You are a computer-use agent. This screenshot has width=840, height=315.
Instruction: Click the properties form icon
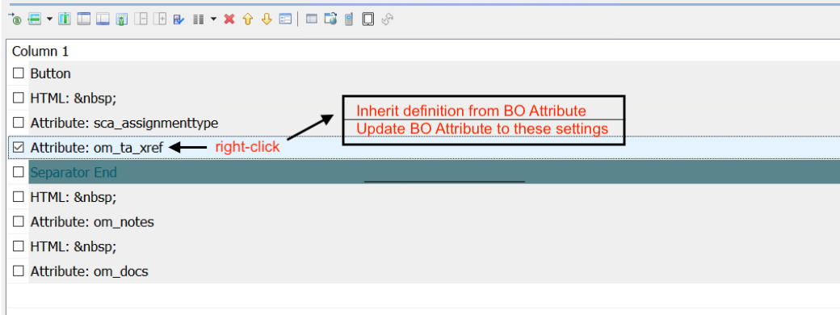click(x=286, y=19)
